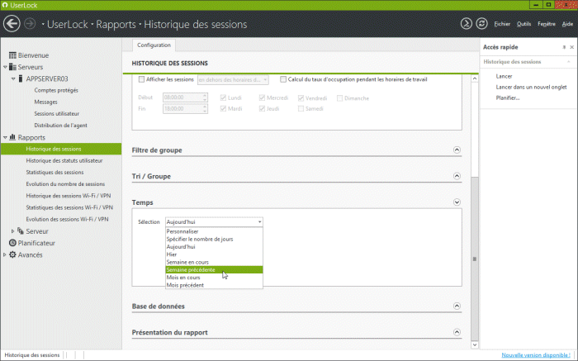Click the Fin time input field
This screenshot has width=578, height=361.
click(186, 109)
